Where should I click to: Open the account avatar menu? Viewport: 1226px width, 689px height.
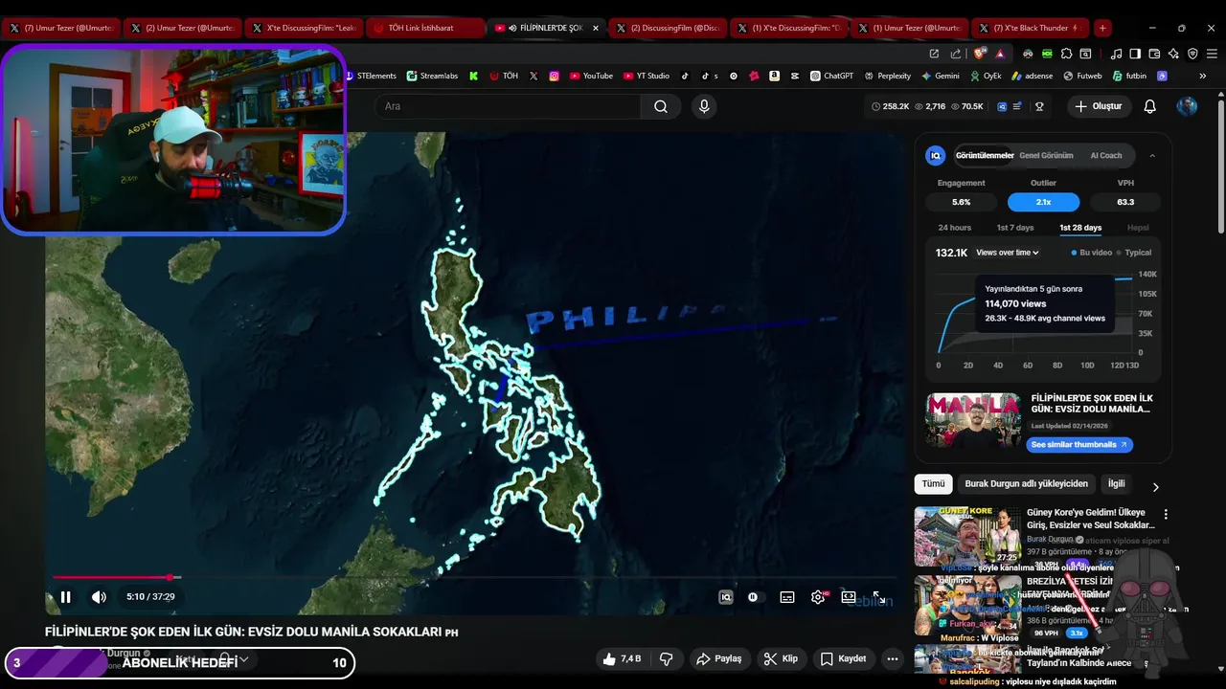point(1187,106)
